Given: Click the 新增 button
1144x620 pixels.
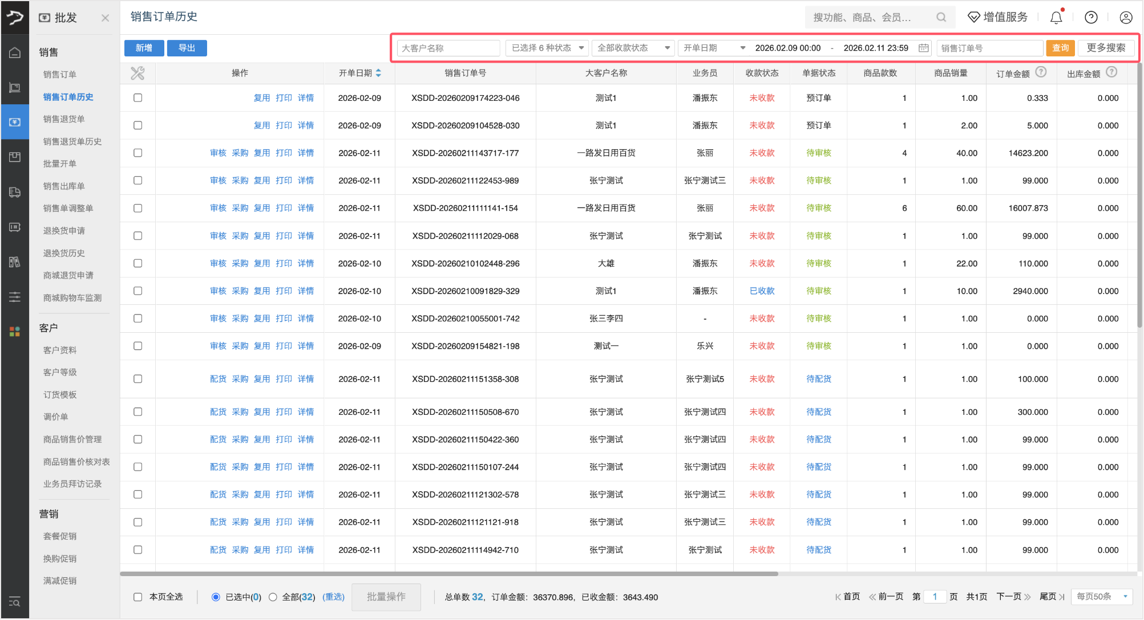Looking at the screenshot, I should (144, 48).
